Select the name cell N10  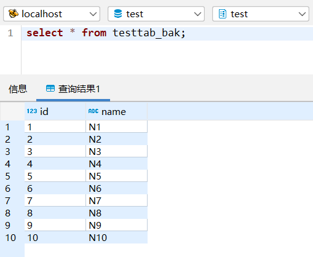pyautogui.click(x=116, y=237)
